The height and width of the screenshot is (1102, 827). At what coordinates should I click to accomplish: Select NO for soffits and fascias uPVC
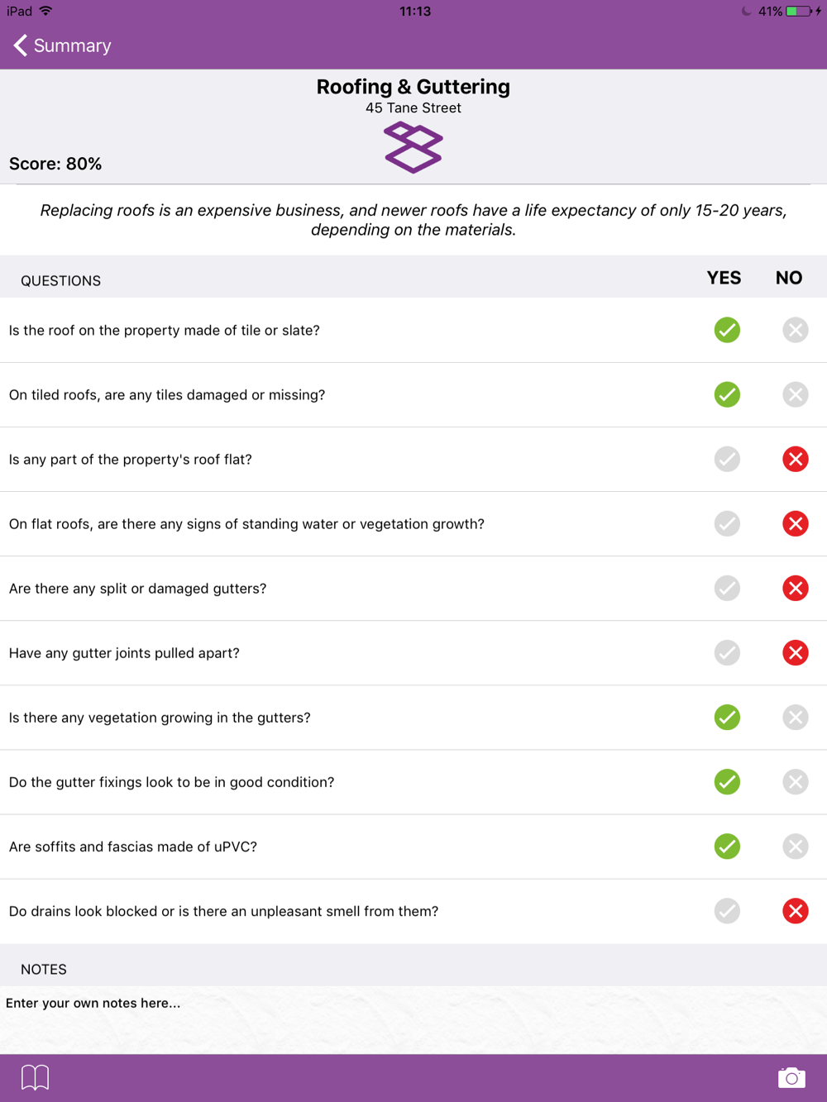click(x=795, y=846)
